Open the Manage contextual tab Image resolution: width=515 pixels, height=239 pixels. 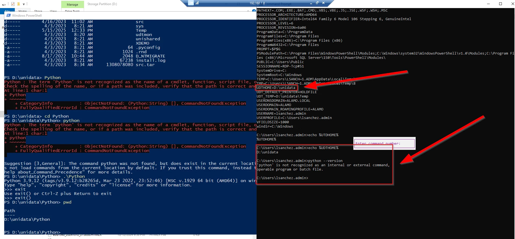point(72,4)
